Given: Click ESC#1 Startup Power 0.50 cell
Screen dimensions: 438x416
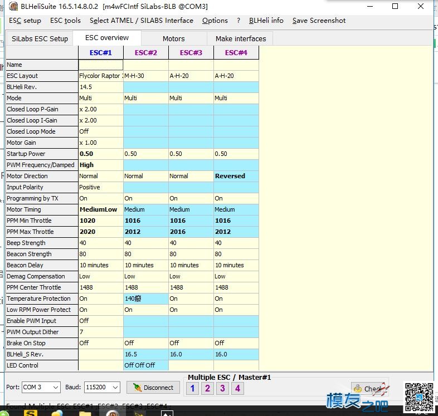Looking at the screenshot, I should tap(101, 154).
